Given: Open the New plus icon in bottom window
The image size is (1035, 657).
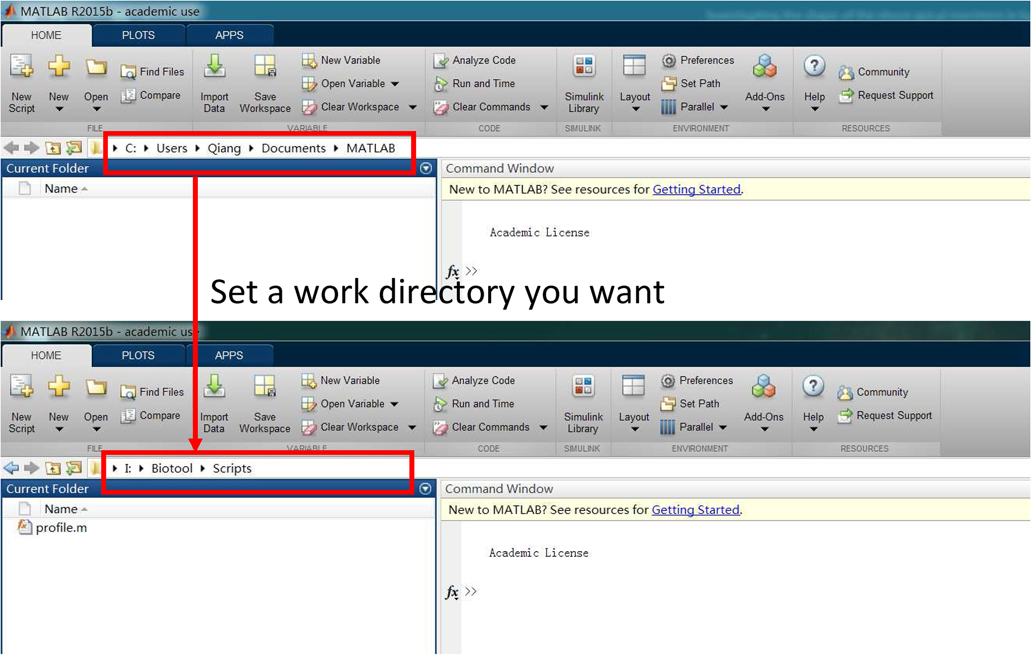Looking at the screenshot, I should pos(59,387).
